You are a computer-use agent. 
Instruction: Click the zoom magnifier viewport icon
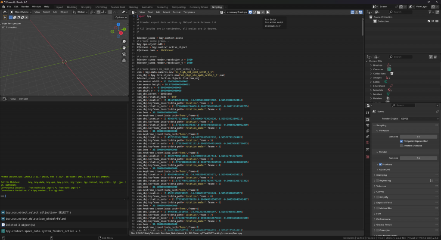tap(124, 42)
